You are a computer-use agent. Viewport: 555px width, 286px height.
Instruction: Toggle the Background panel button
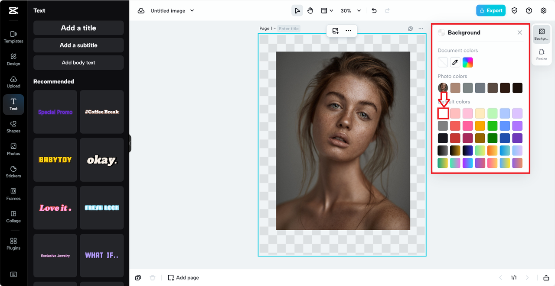tap(542, 34)
